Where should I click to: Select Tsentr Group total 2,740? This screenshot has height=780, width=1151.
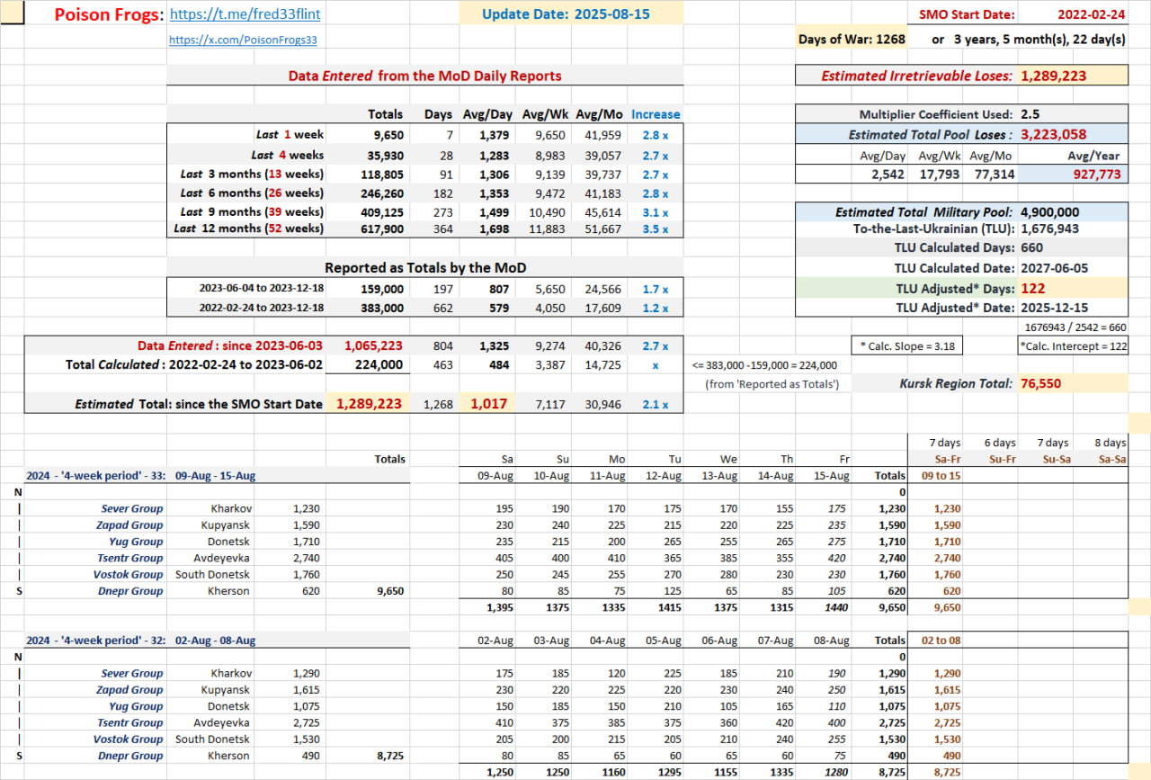307,558
